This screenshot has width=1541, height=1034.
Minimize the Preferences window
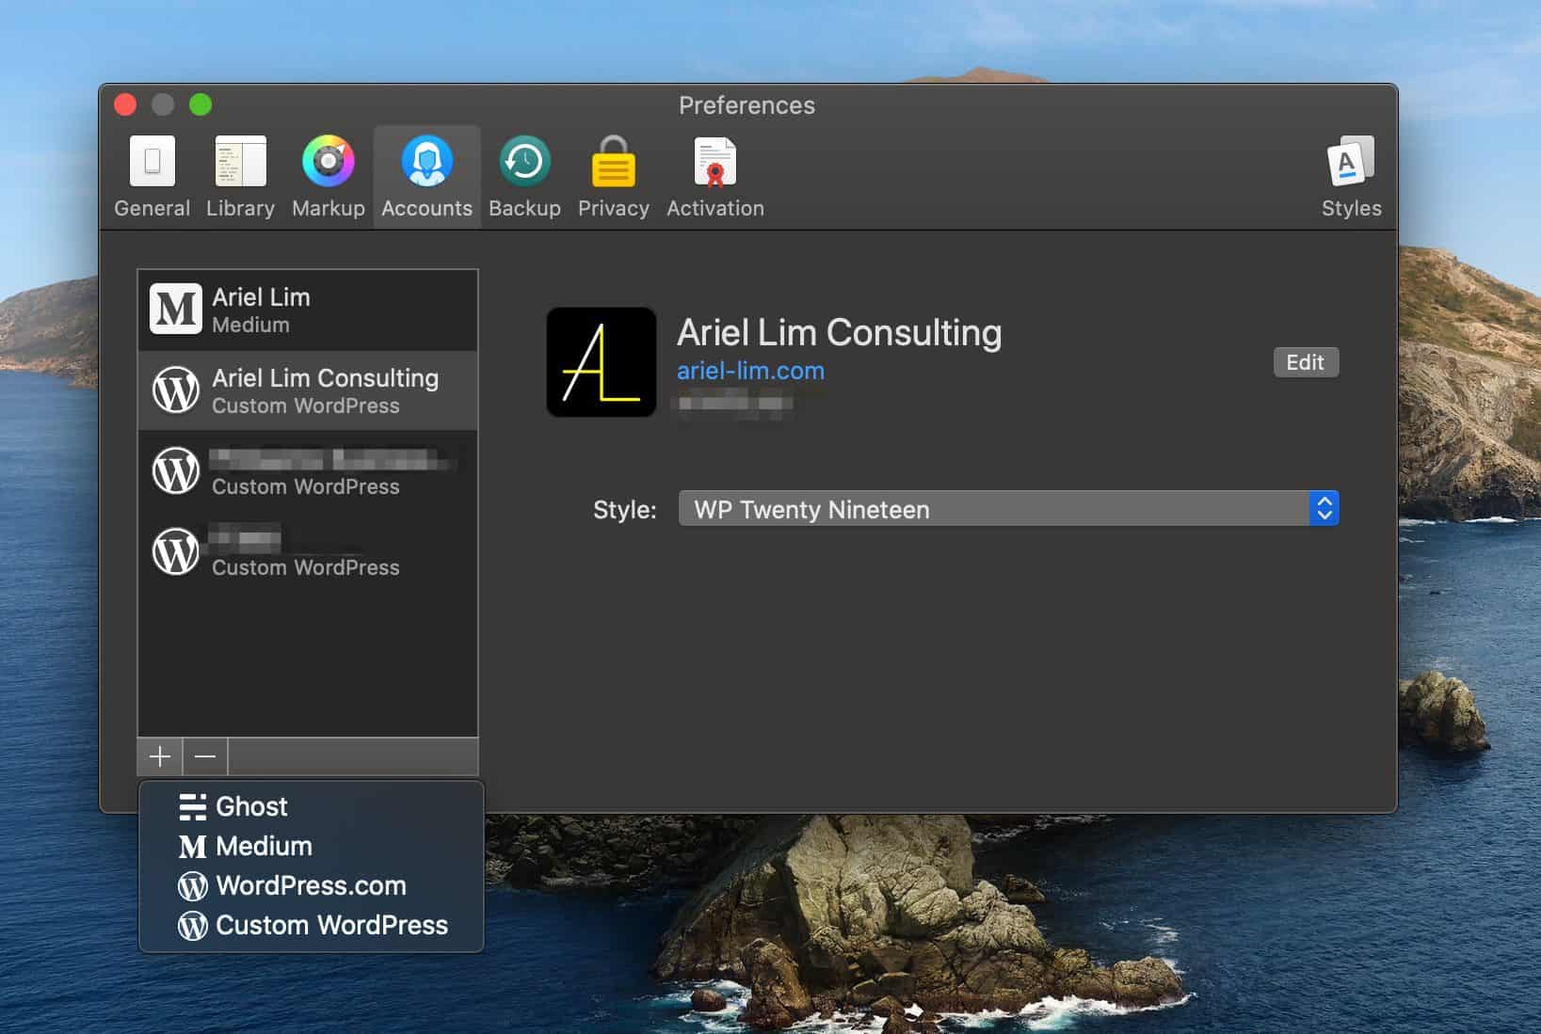click(163, 104)
